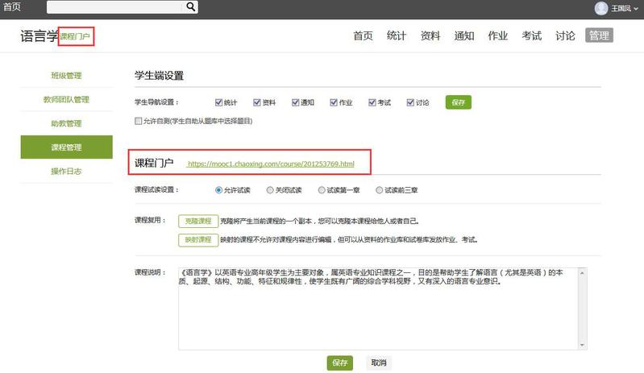The image size is (644, 373).
Task: Select the 允许试读 radio option
Action: (219, 190)
